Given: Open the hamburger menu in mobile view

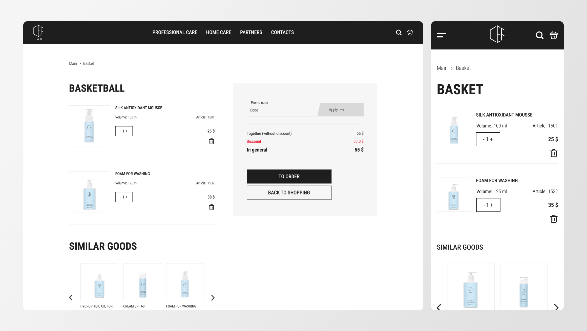Looking at the screenshot, I should (x=441, y=35).
